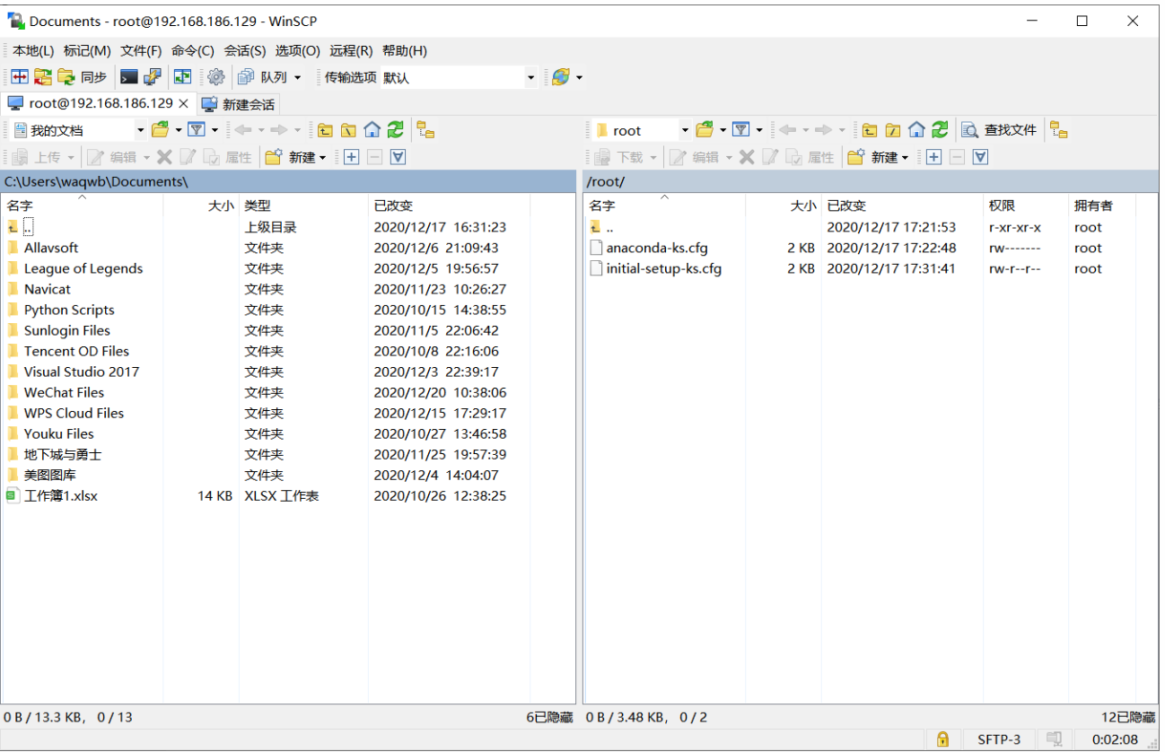Click the local panel filter icon

coord(197,130)
